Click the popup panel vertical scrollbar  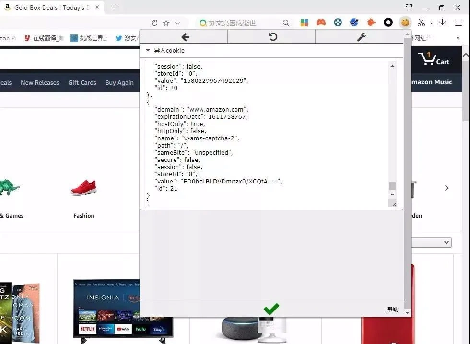(x=407, y=172)
